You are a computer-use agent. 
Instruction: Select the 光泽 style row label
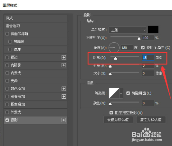pos(14,81)
